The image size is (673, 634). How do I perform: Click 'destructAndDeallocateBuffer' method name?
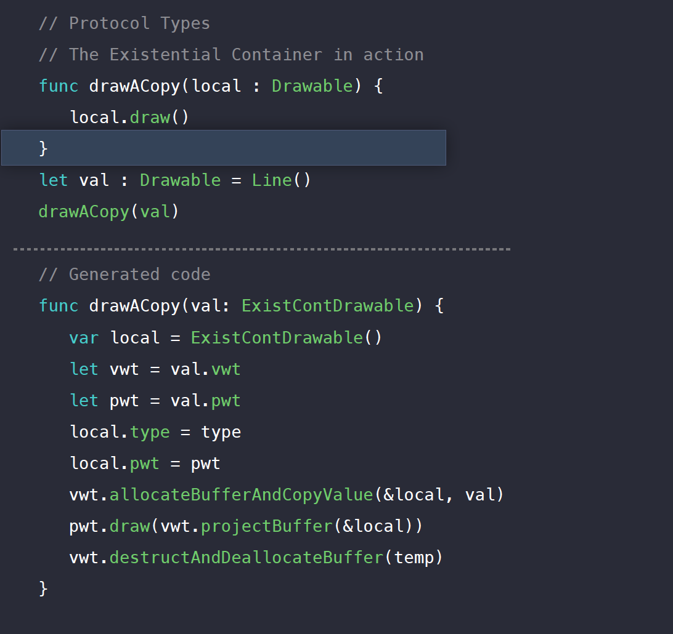click(x=247, y=557)
